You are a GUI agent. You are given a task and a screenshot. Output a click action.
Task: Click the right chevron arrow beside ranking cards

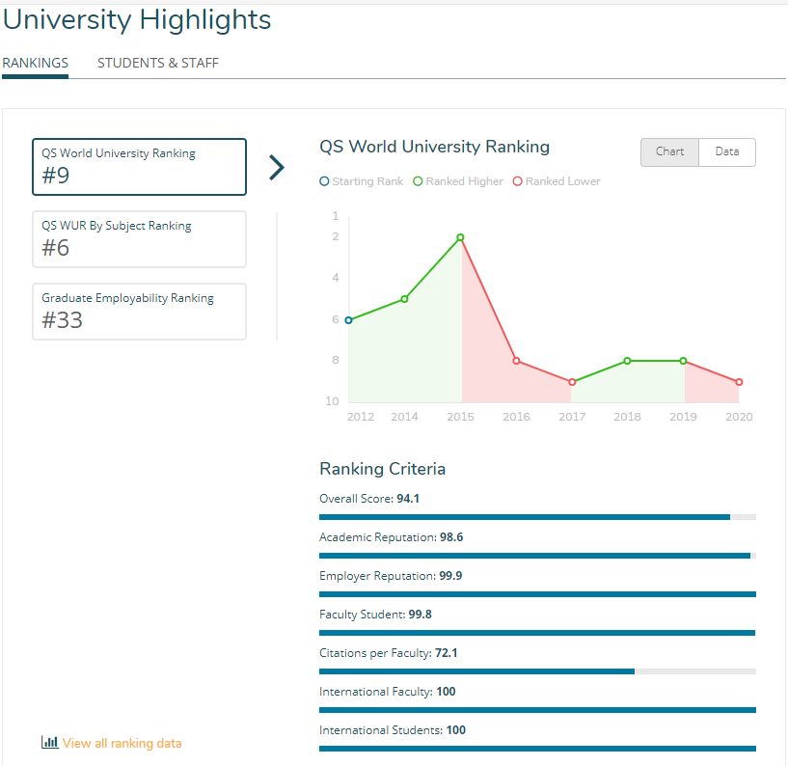277,167
